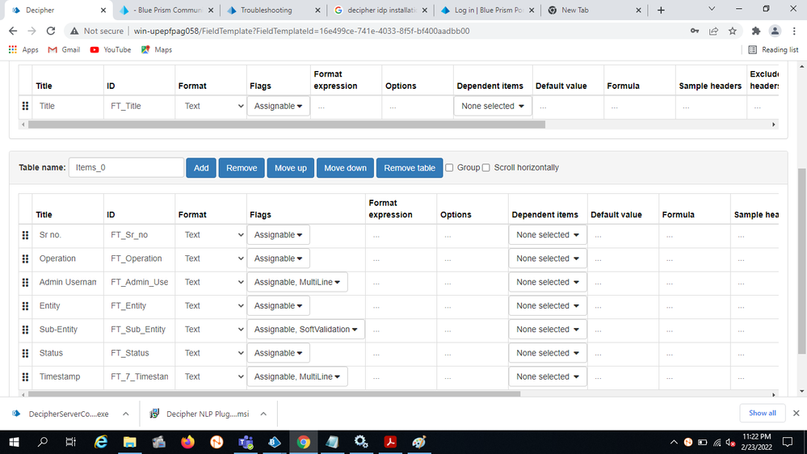Expand Dependent items dropdown for Sub-Entity row
Screen dimensions: 807x454
548,330
